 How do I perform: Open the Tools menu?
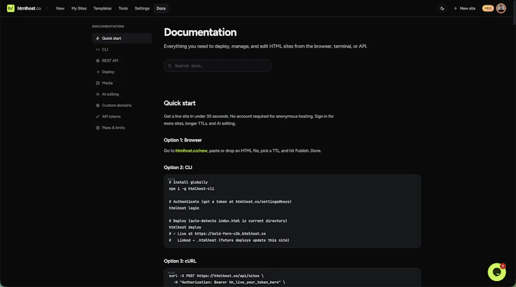pyautogui.click(x=123, y=8)
